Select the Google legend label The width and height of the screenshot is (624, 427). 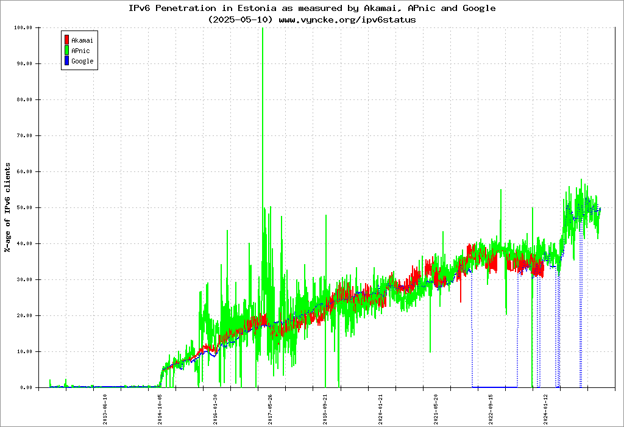(82, 61)
